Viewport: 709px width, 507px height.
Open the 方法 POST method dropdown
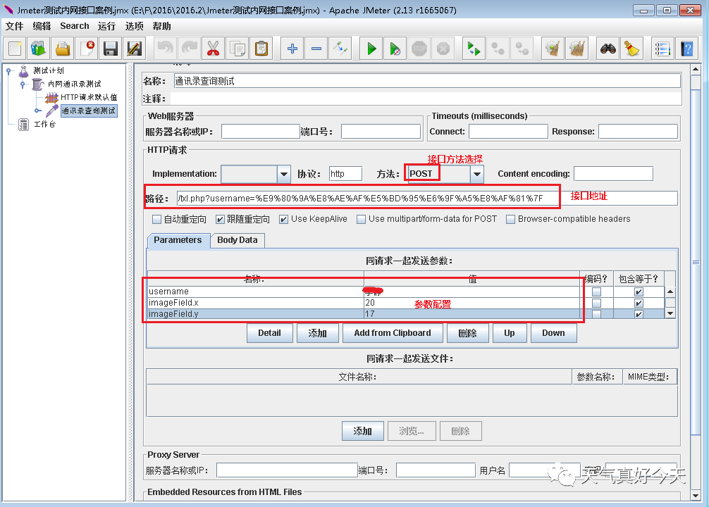click(476, 174)
